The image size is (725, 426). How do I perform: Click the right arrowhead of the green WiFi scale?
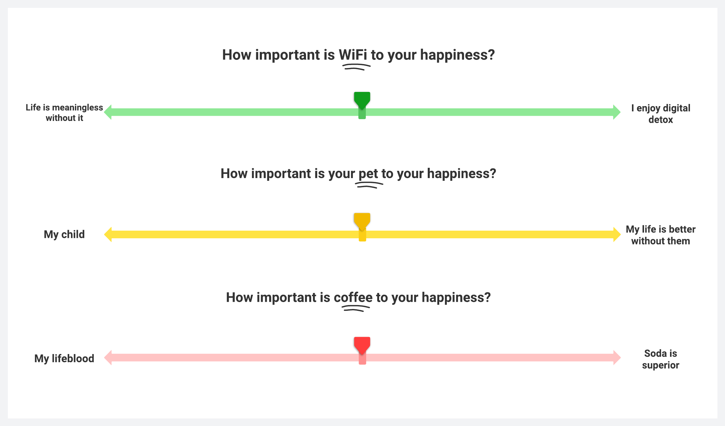coord(617,112)
